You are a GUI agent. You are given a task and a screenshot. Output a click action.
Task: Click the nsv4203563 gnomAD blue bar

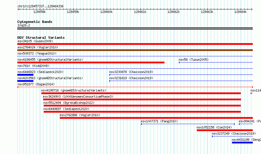(25, 81)
